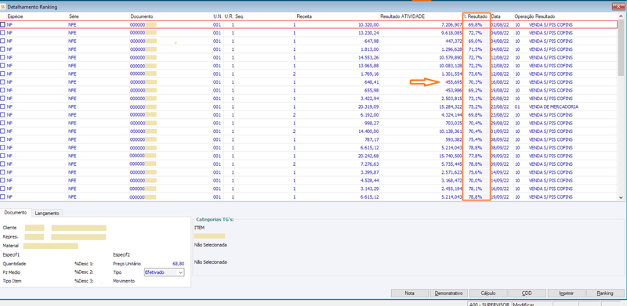Viewport: 627px width, 306px height.
Task: Mark the checkbox for receita 3.143,29 row
Action: click(x=3, y=189)
